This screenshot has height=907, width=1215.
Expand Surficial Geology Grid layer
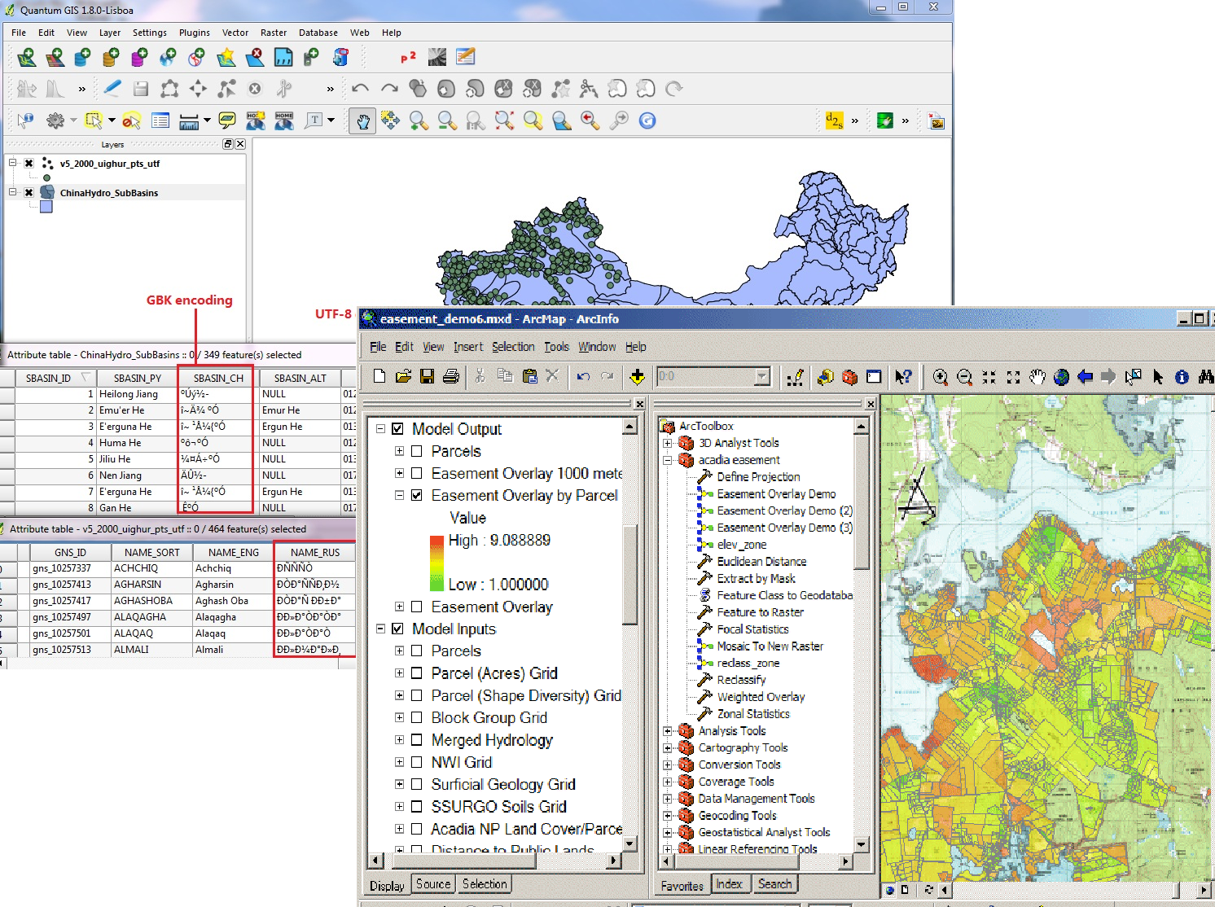[399, 784]
